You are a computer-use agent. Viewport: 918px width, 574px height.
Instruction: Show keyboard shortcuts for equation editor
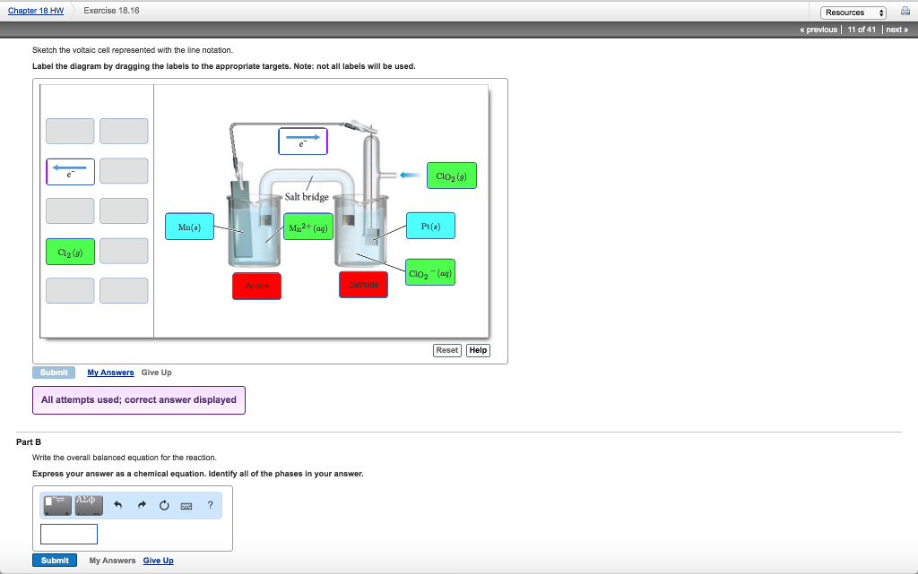tap(187, 506)
